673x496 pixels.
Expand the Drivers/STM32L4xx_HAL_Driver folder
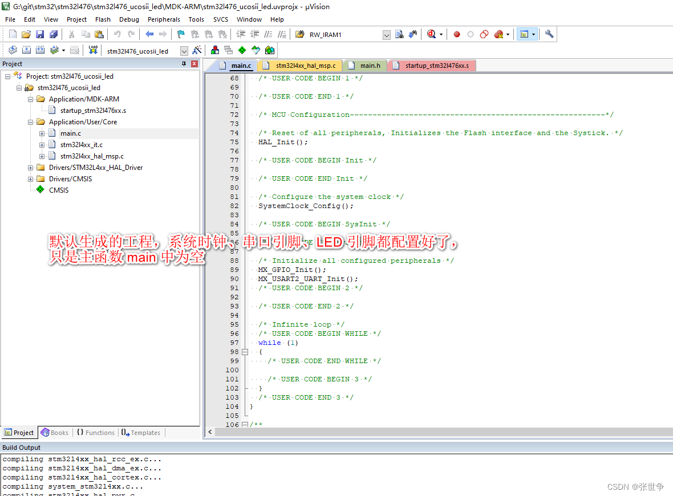point(29,167)
